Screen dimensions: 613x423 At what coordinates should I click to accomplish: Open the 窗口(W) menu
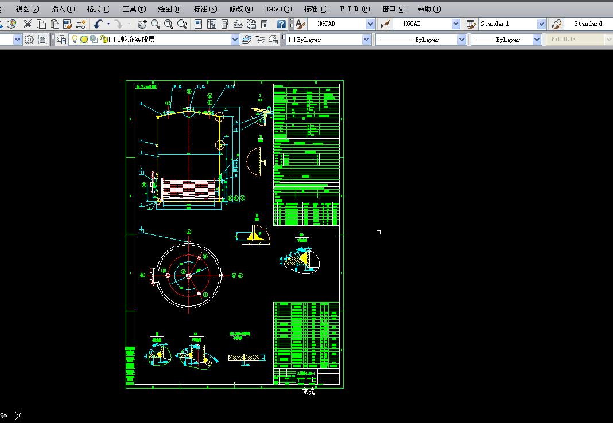tap(394, 9)
